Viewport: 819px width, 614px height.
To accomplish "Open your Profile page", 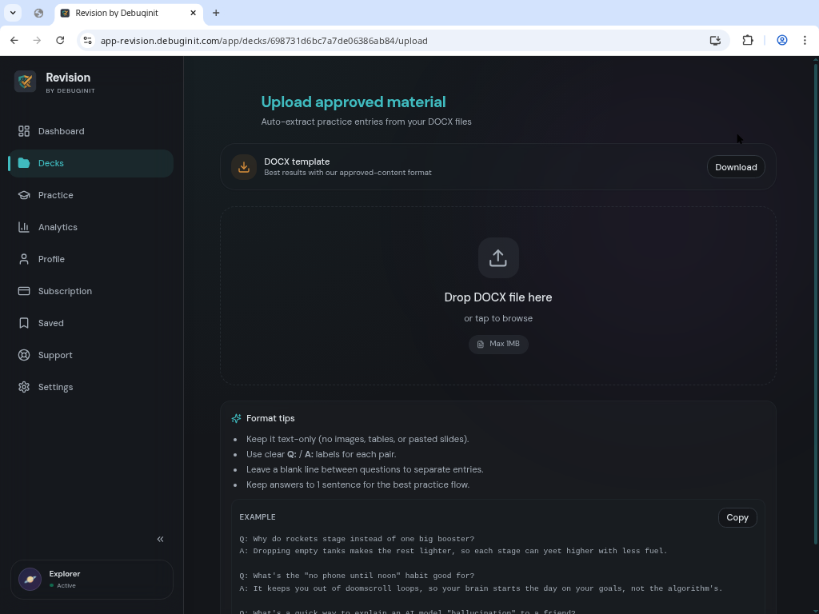I will click(x=51, y=259).
